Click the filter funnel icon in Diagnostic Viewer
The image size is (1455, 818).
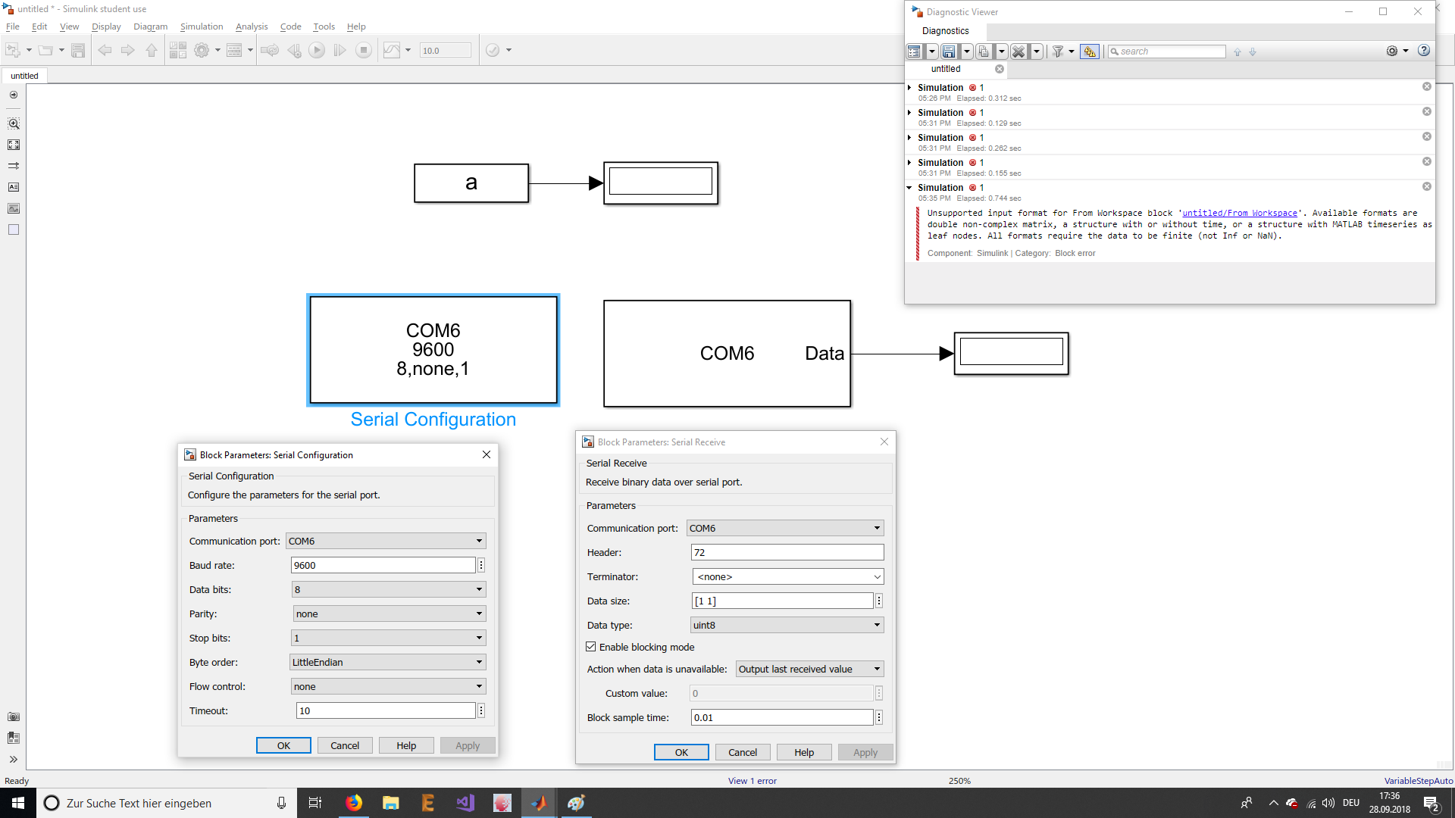point(1058,52)
